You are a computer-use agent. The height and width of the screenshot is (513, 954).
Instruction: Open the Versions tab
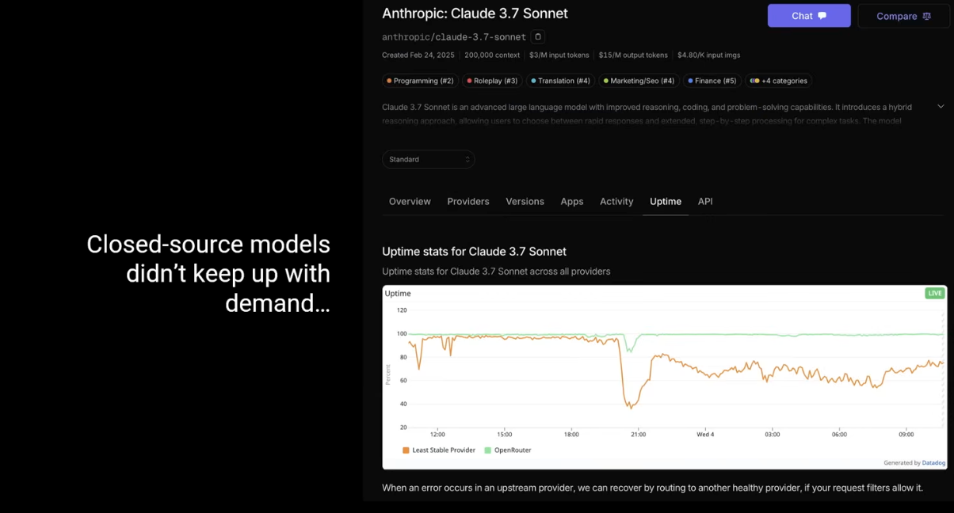pos(525,202)
